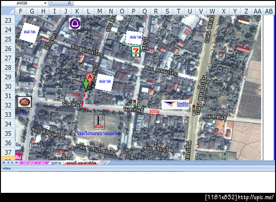Click the red 30ม. distance label
Screen dimensions: 276x202
click(x=77, y=95)
